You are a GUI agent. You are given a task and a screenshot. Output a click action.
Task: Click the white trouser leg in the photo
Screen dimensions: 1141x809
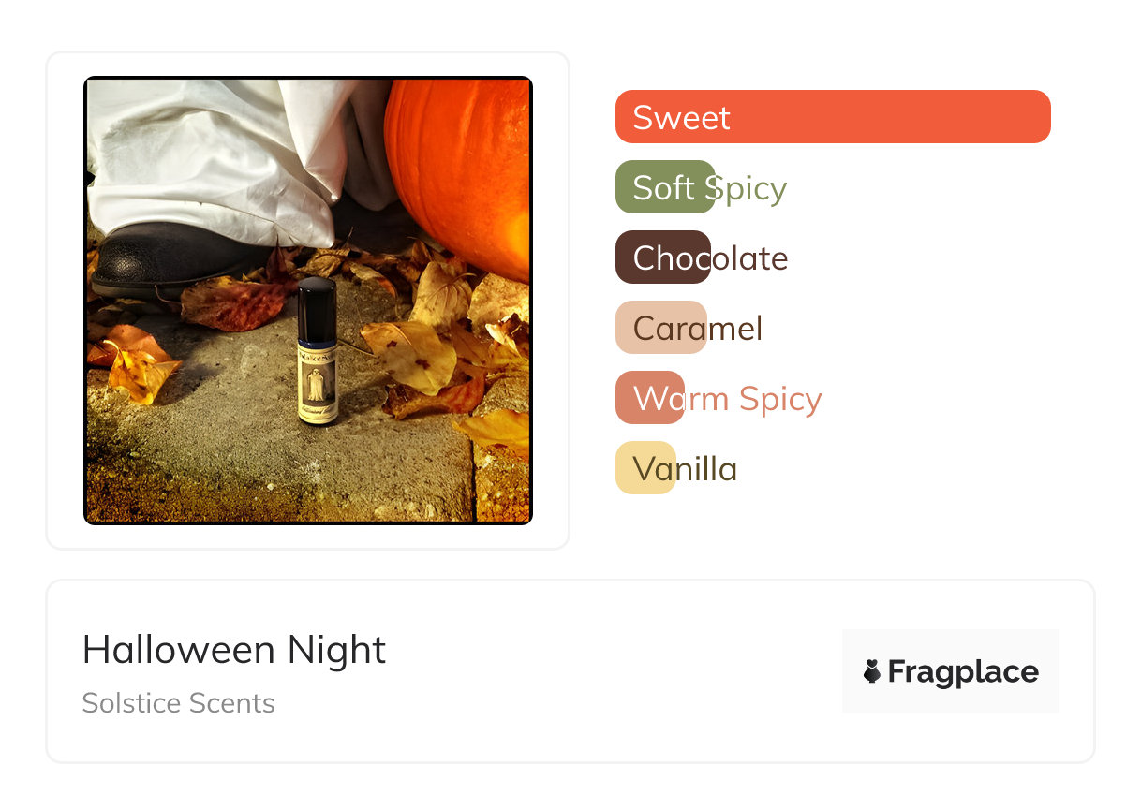[215, 150]
